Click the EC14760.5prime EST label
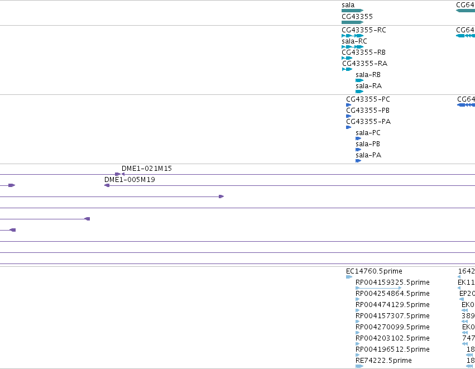The width and height of the screenshot is (475, 369). (x=374, y=271)
